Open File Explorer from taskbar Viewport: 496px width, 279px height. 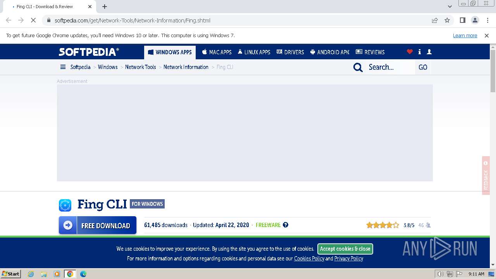pyautogui.click(x=44, y=274)
